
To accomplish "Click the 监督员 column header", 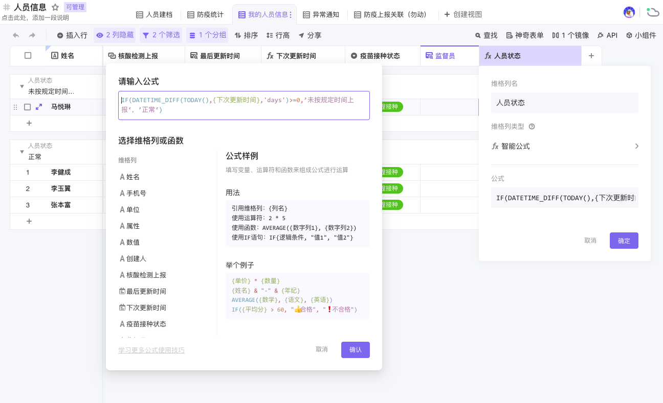I will (x=450, y=56).
